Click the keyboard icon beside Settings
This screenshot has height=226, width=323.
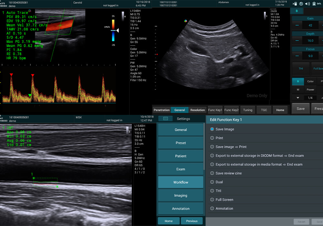(165, 119)
